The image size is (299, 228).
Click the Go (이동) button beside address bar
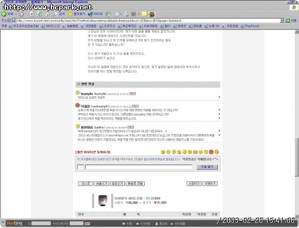pyautogui.click(x=291, y=20)
